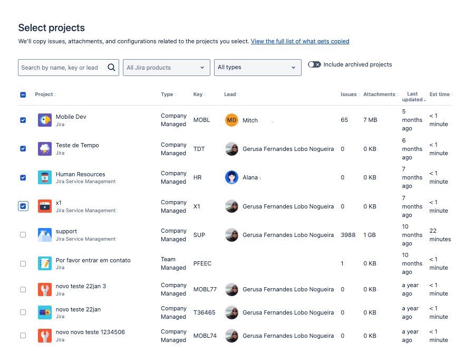Sort the table by Issues column
The width and height of the screenshot is (474, 351).
pyautogui.click(x=349, y=94)
